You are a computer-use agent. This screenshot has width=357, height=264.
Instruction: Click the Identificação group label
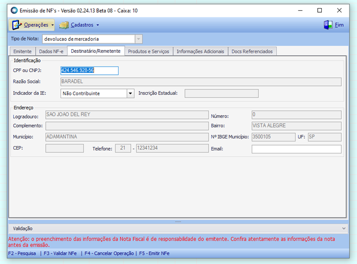[27, 61]
